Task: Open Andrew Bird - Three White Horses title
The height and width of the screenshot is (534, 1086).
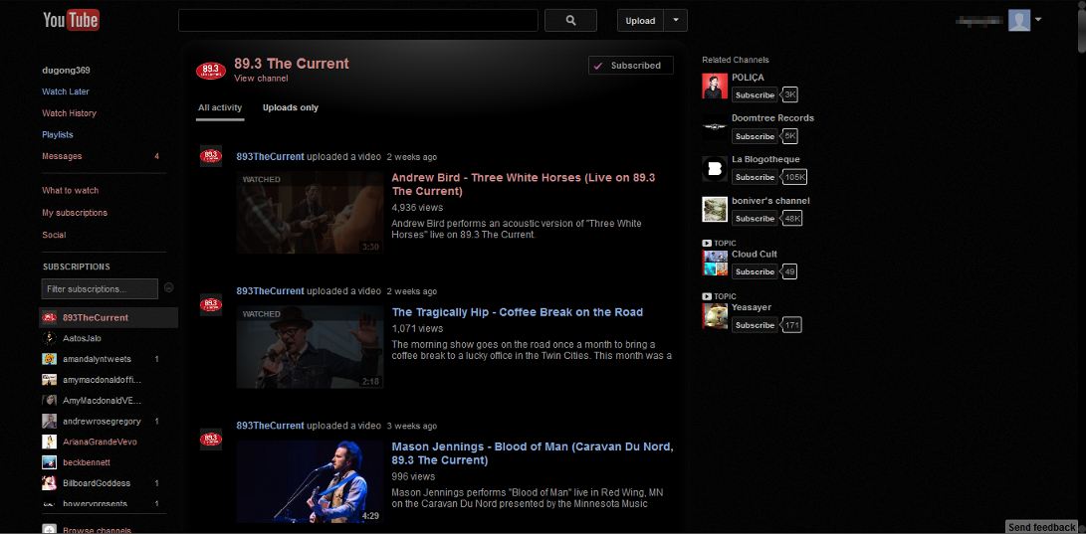Action: (x=524, y=184)
